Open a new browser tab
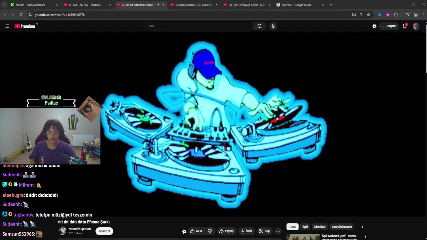Screen dimensions: 427x240 [x=331, y=5]
